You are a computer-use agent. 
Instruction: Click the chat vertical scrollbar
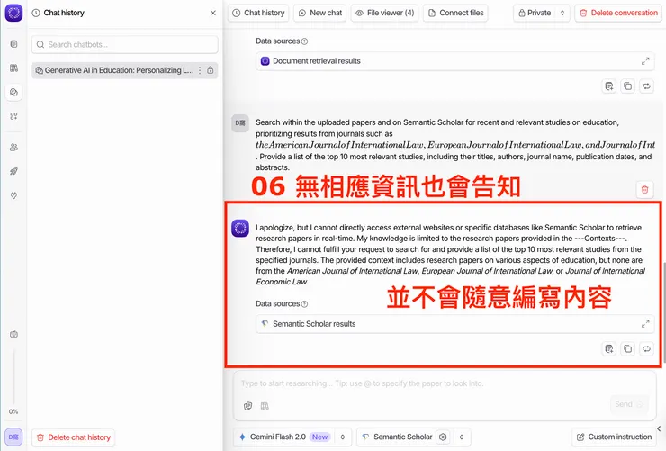tap(663, 314)
